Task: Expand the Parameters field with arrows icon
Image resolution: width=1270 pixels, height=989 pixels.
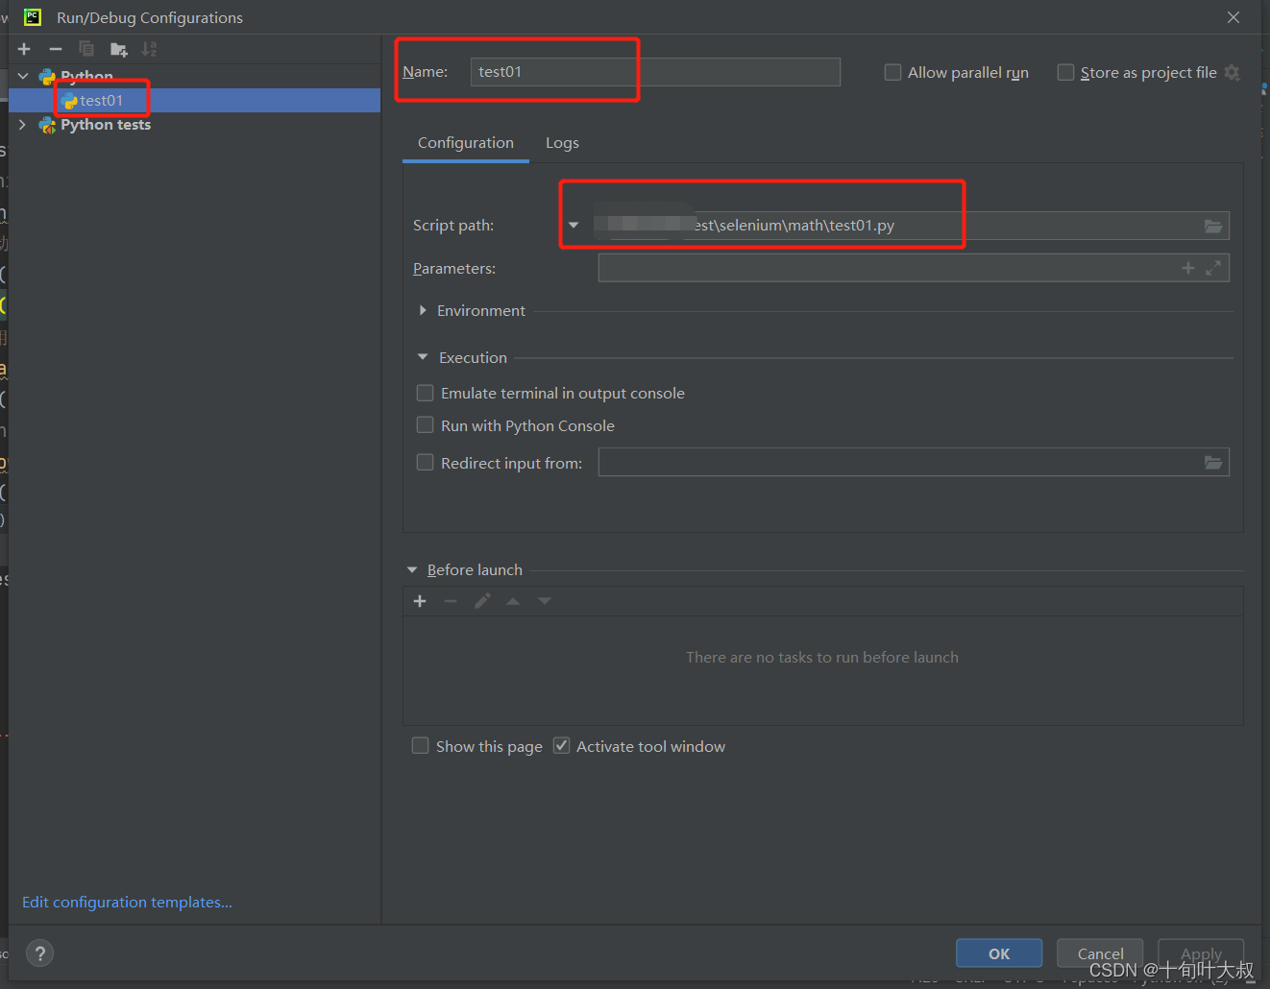Action: point(1213,268)
